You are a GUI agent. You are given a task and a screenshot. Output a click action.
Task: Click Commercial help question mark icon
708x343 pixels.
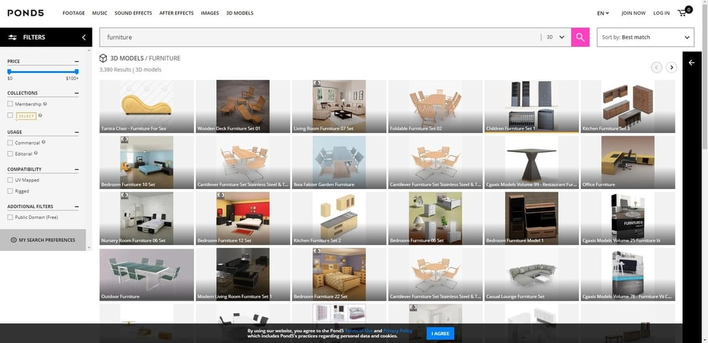[44, 143]
